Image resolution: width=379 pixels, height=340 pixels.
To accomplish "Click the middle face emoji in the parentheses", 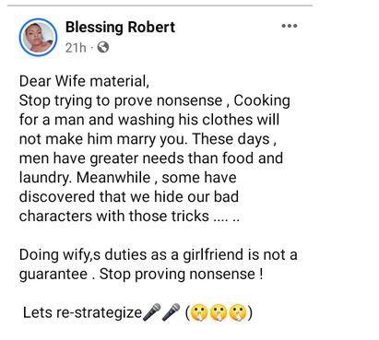I will (x=219, y=312).
